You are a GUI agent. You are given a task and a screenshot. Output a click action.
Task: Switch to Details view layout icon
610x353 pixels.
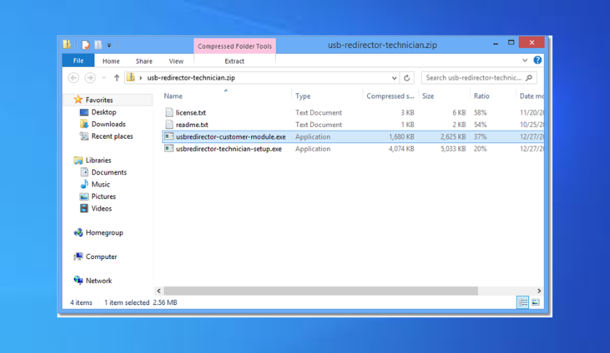tap(522, 302)
